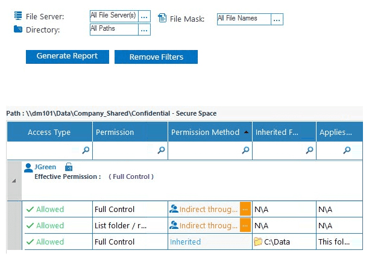The image size is (369, 259).
Task: Click Access Type filter search icon
Action: 86,150
